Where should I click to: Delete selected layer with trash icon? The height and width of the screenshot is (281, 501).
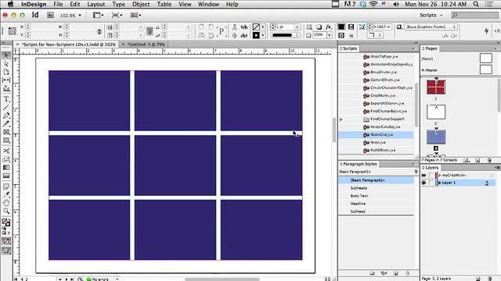[x=489, y=279]
